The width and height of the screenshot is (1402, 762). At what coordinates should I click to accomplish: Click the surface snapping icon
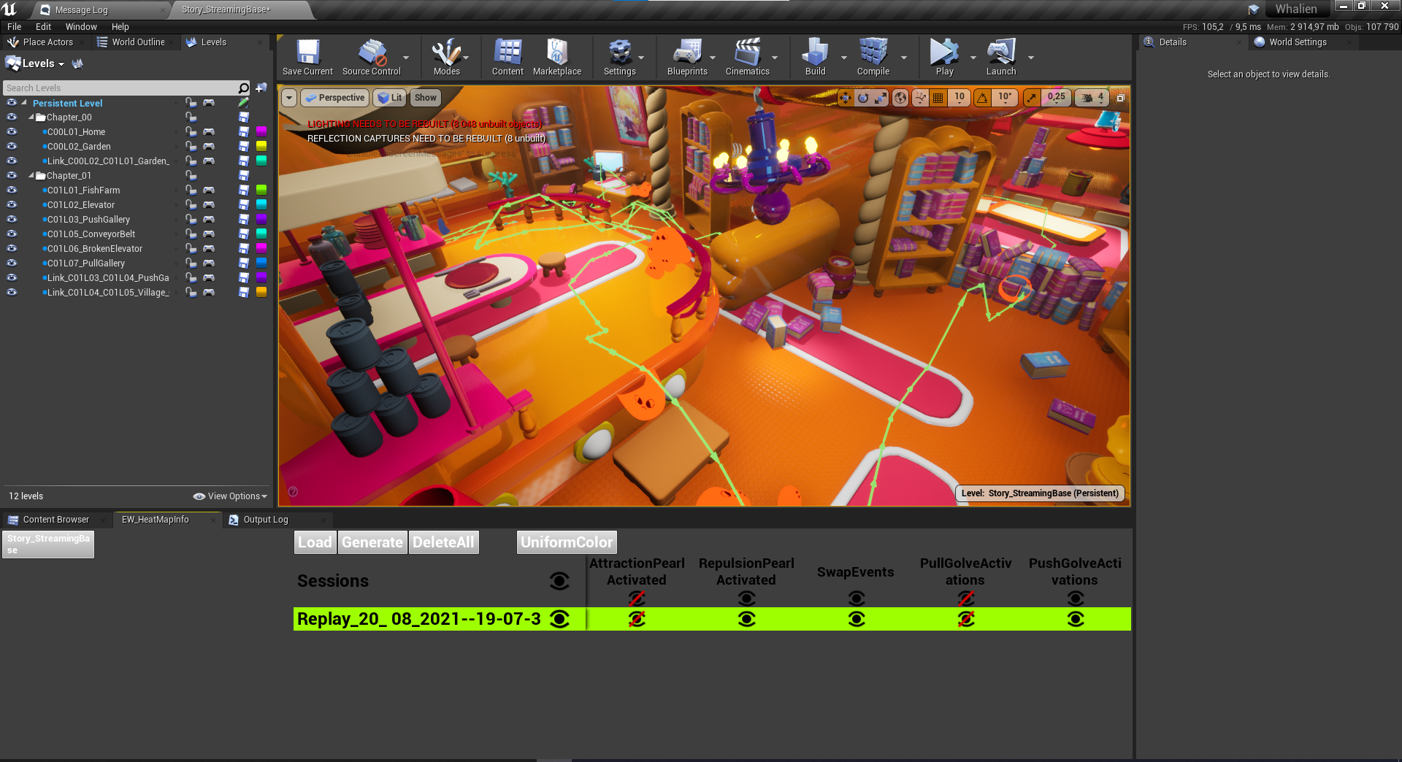(x=921, y=98)
